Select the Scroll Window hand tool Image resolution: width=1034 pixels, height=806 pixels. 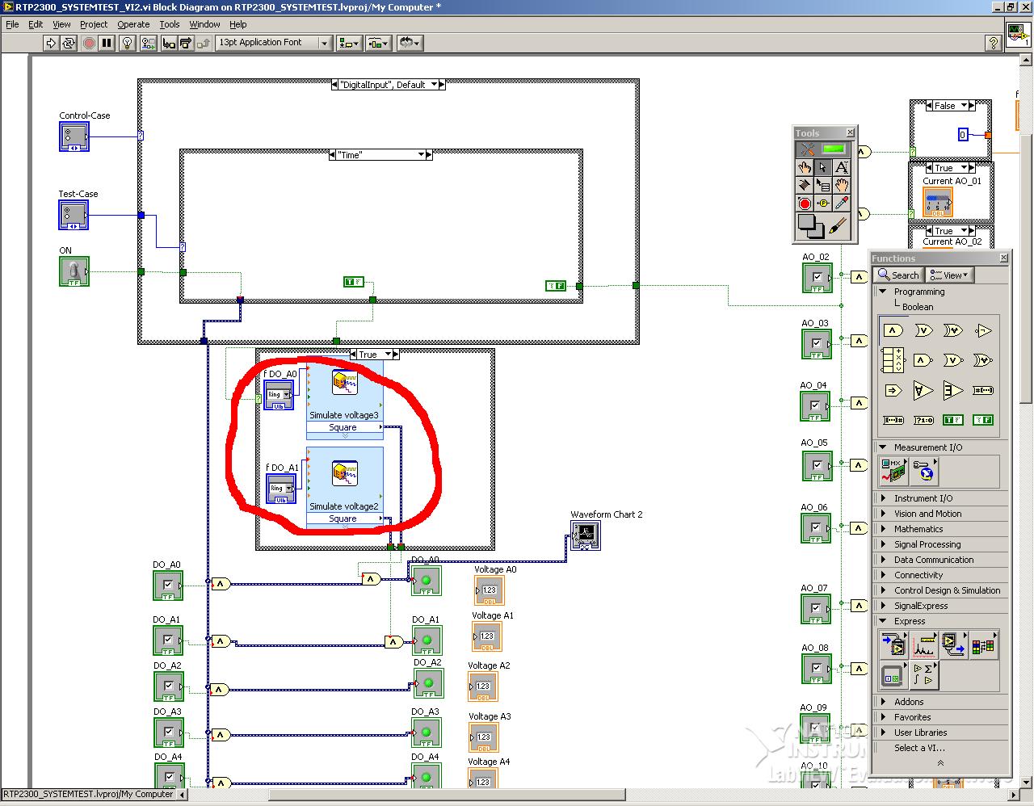click(841, 185)
